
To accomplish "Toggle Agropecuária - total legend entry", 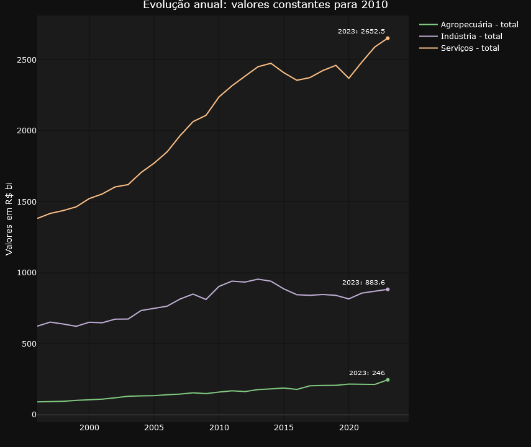I will (x=469, y=24).
